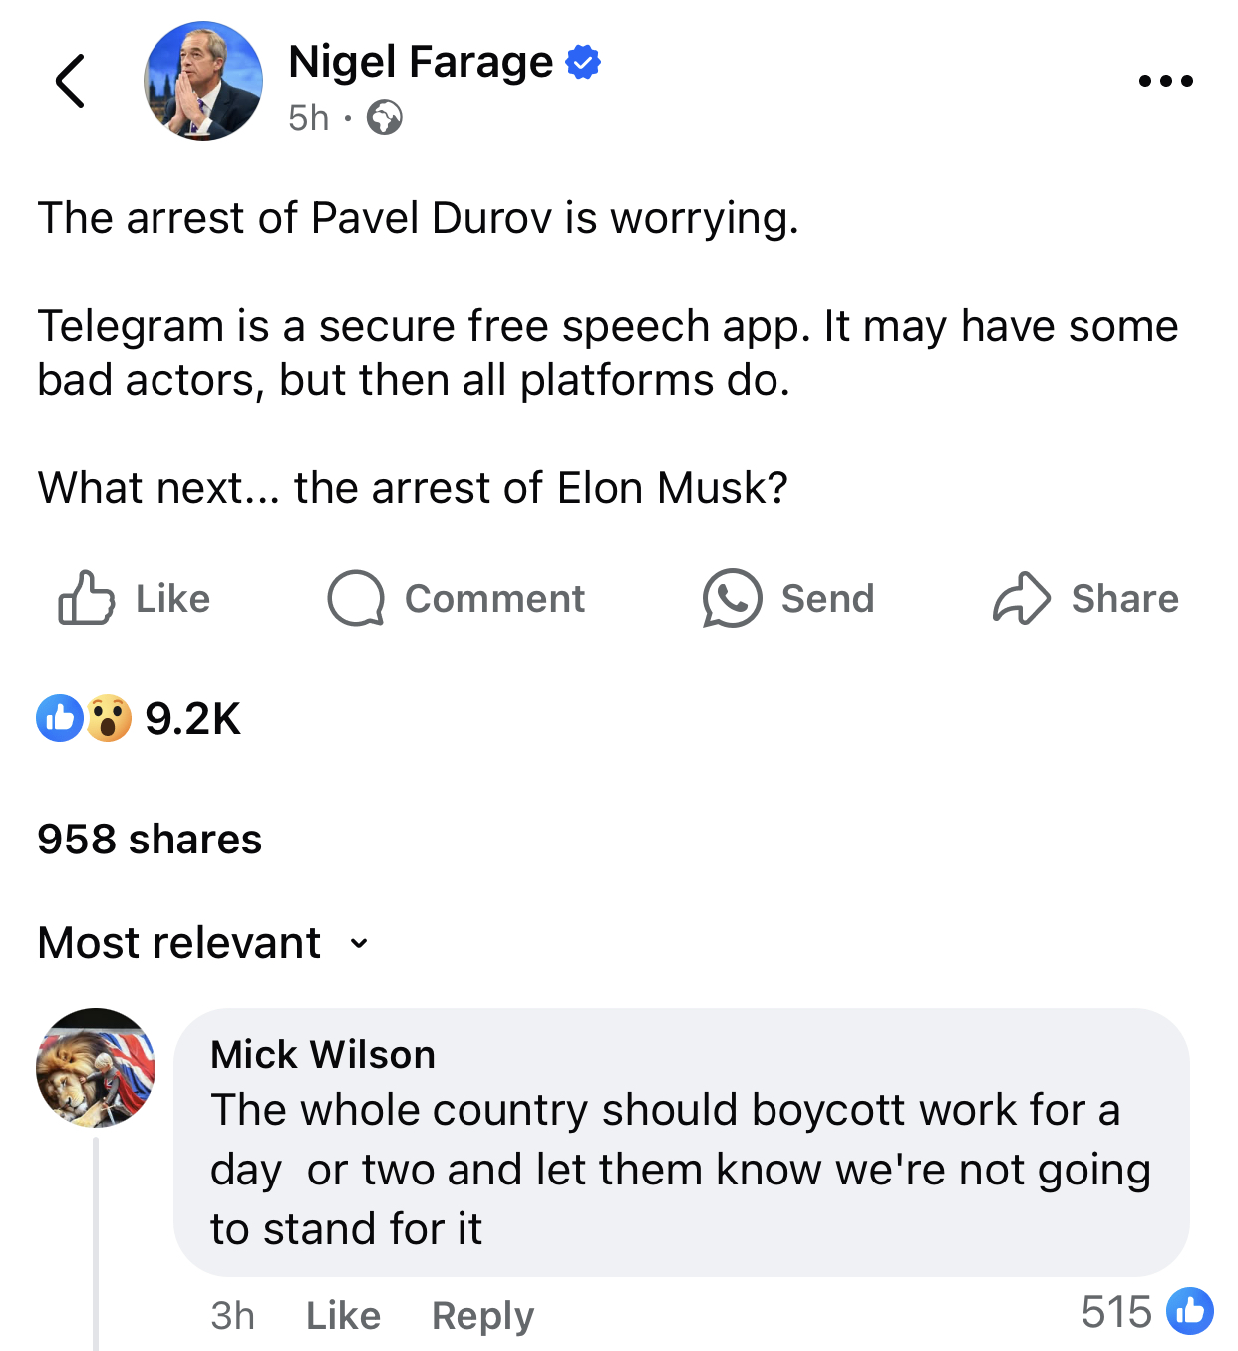Open the Mick Wilson commenter name
This screenshot has width=1238, height=1351.
coord(323,1054)
